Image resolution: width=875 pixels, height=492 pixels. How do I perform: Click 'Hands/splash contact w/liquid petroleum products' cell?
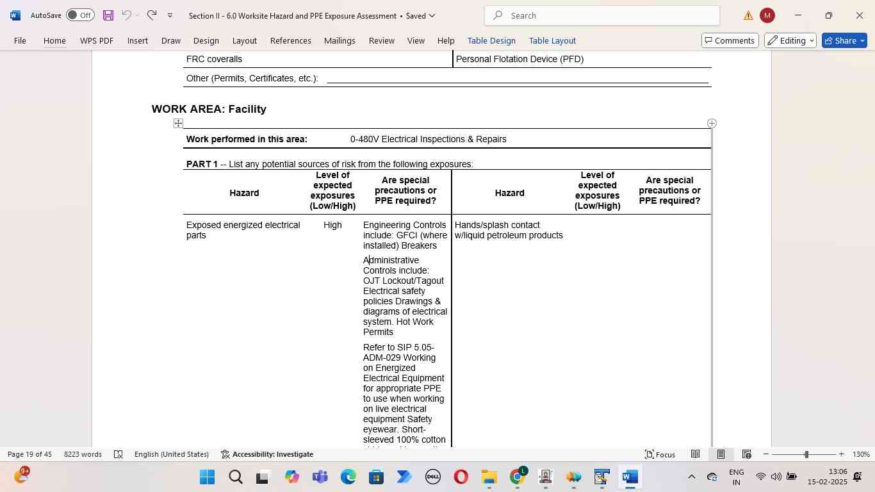click(509, 230)
